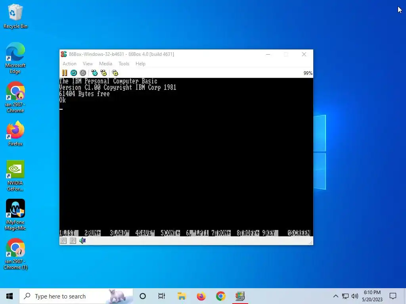406x304 pixels.
Task: Open the 86Box settings gear icon
Action: click(x=115, y=73)
